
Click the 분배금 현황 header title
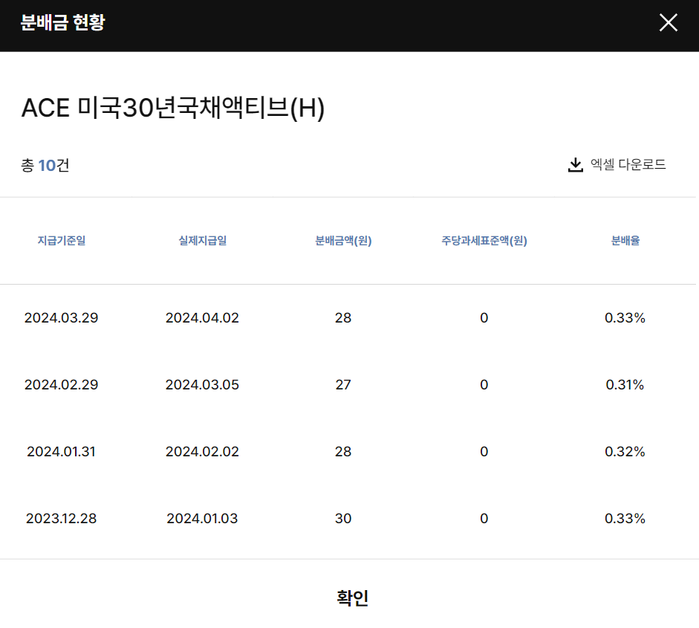pos(63,22)
